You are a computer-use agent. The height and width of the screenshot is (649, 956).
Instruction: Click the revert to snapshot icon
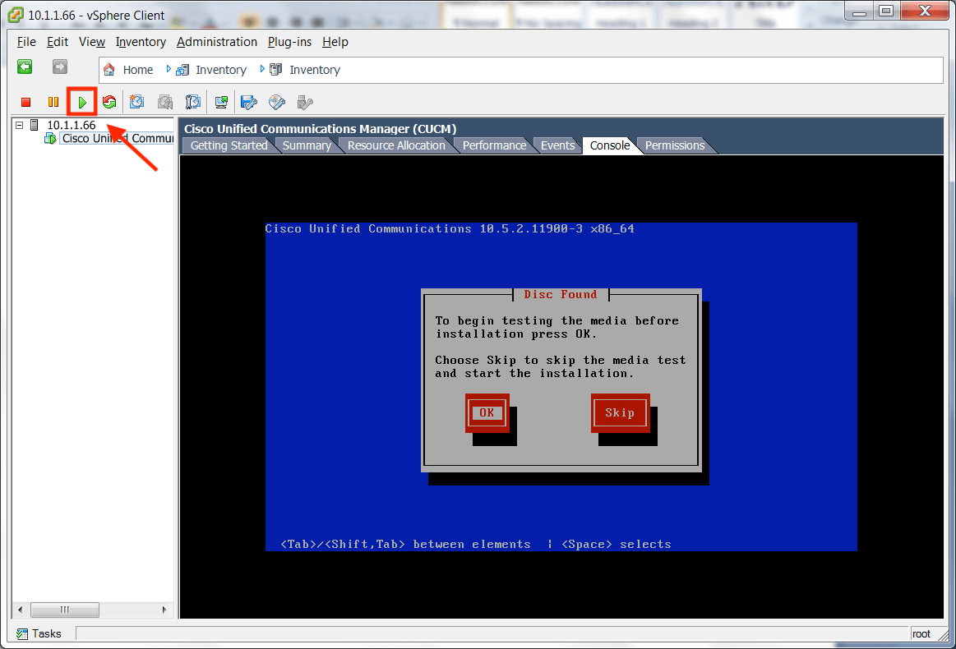(165, 102)
